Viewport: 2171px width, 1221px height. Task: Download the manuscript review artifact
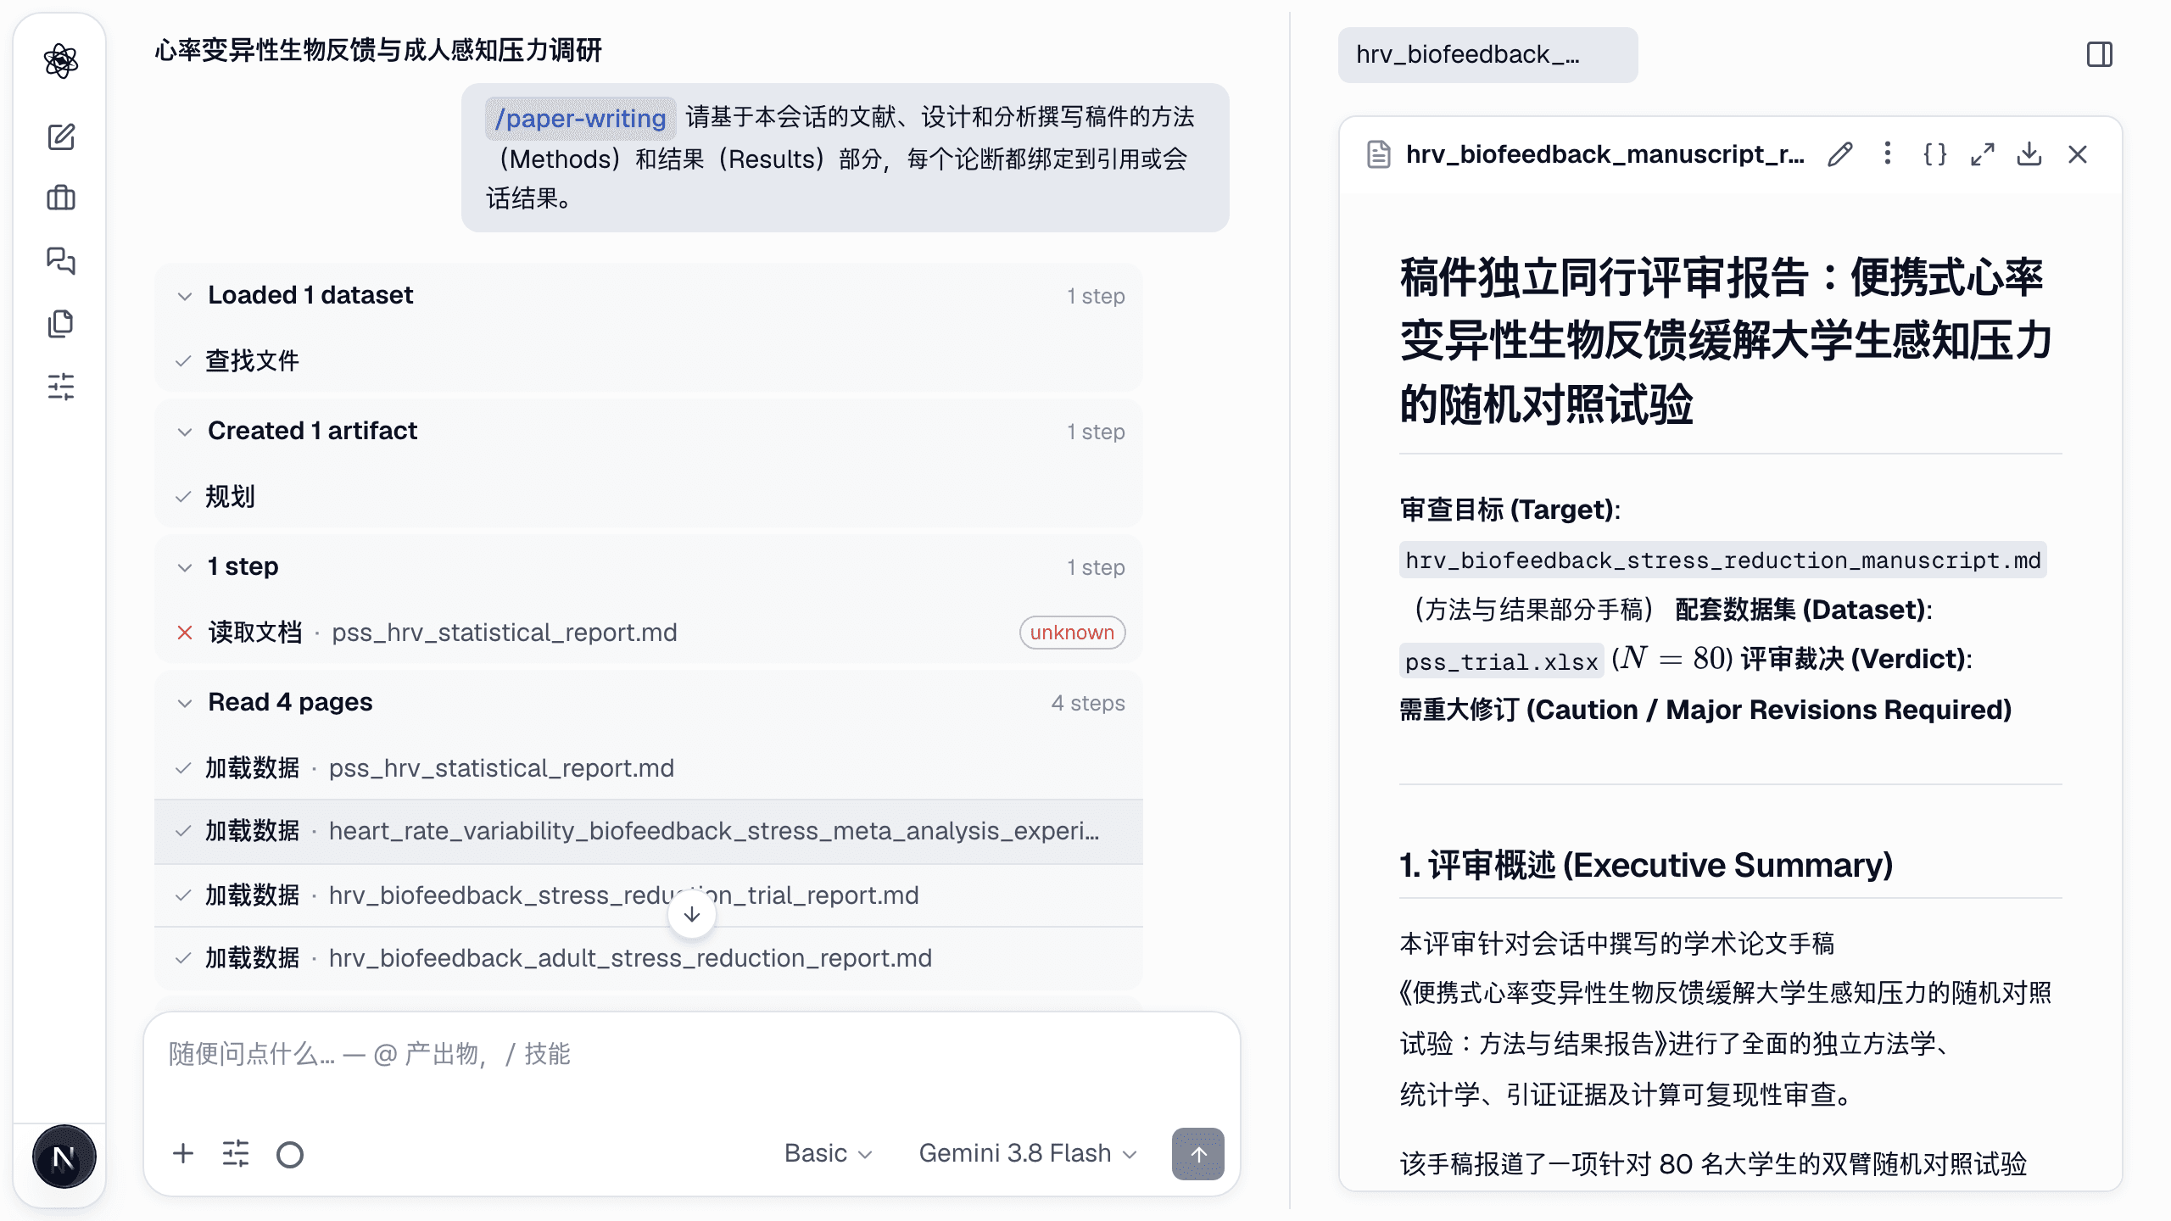2029,154
